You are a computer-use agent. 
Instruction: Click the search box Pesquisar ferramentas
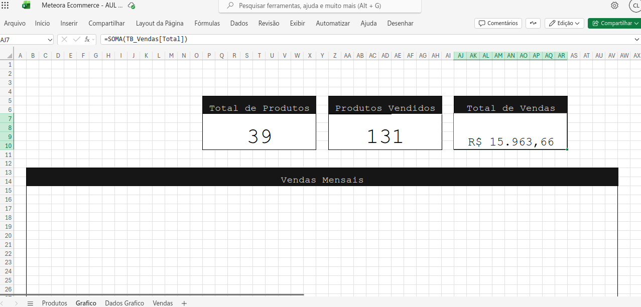pyautogui.click(x=320, y=6)
